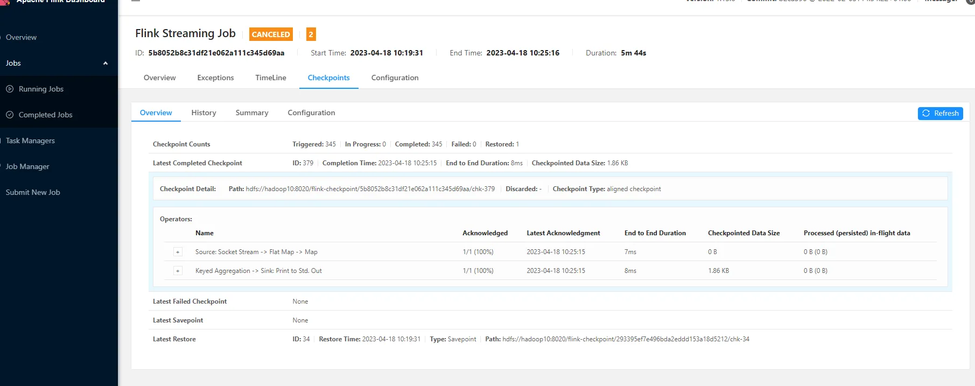
Task: Click the refresh arrows icon in Refresh button
Action: [926, 113]
